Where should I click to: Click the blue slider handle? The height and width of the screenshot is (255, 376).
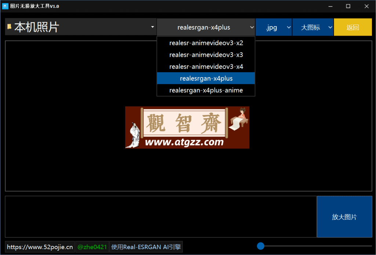[260, 246]
